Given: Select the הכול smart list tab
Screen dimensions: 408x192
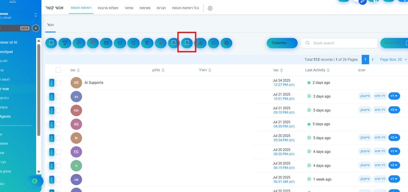Looking at the screenshot, I should 50,25.
